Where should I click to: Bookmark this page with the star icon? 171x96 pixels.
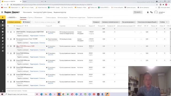157,5
